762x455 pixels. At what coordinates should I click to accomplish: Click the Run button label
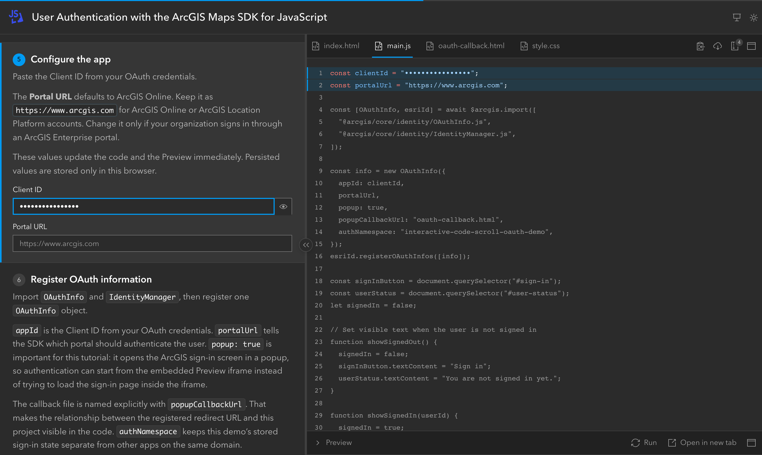[650, 442]
